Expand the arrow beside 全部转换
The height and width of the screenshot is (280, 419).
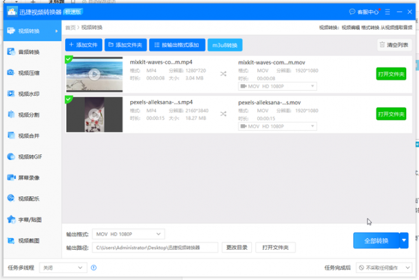[404, 241]
